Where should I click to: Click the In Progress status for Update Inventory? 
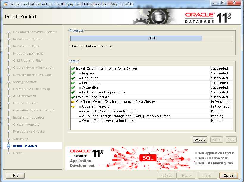(x=220, y=106)
